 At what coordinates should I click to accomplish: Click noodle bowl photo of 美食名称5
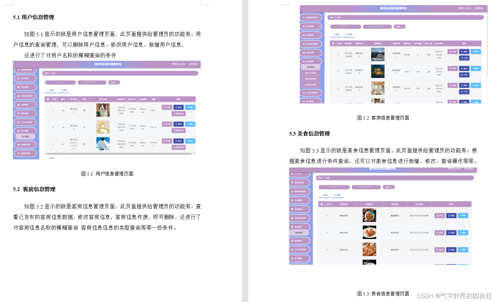coord(369,215)
